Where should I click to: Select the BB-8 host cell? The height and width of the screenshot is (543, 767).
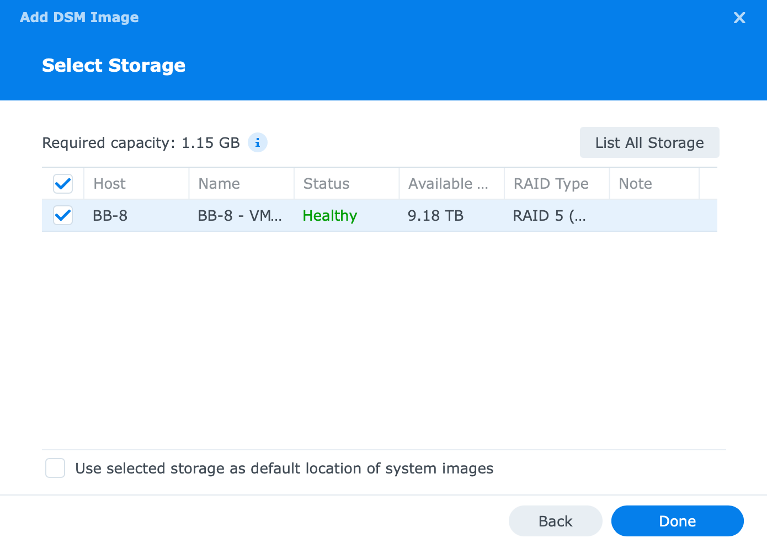coord(110,216)
